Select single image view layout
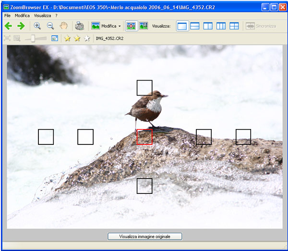Viewport: 288px width, 251px height. tap(182, 26)
